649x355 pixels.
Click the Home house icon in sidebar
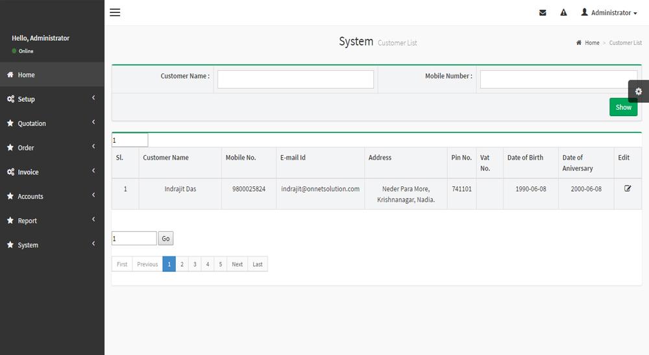click(10, 75)
